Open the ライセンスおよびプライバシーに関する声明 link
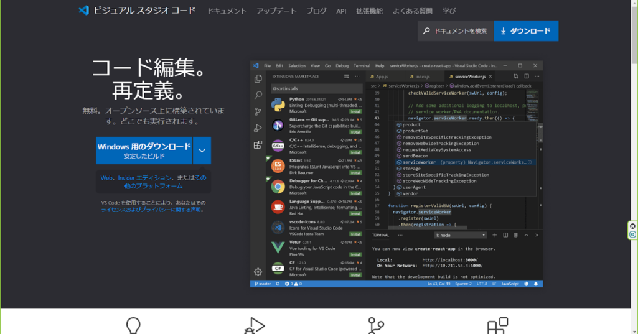This screenshot has height=334, width=638. pyautogui.click(x=151, y=210)
